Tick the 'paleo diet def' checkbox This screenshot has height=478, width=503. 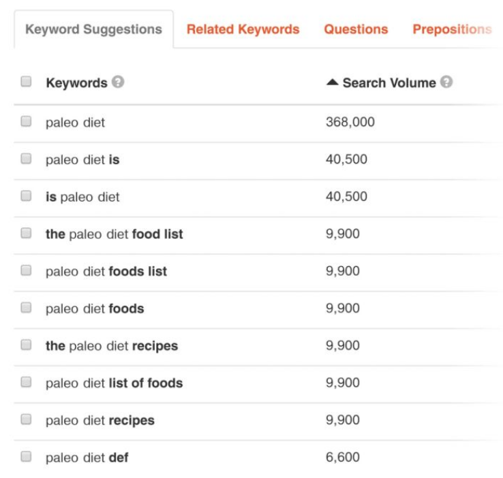point(26,456)
